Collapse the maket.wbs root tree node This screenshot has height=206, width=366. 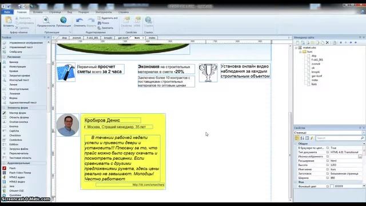296,47
